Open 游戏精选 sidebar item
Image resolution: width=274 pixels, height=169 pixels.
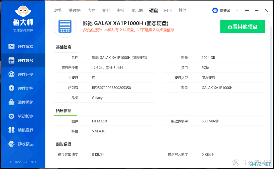[23, 144]
